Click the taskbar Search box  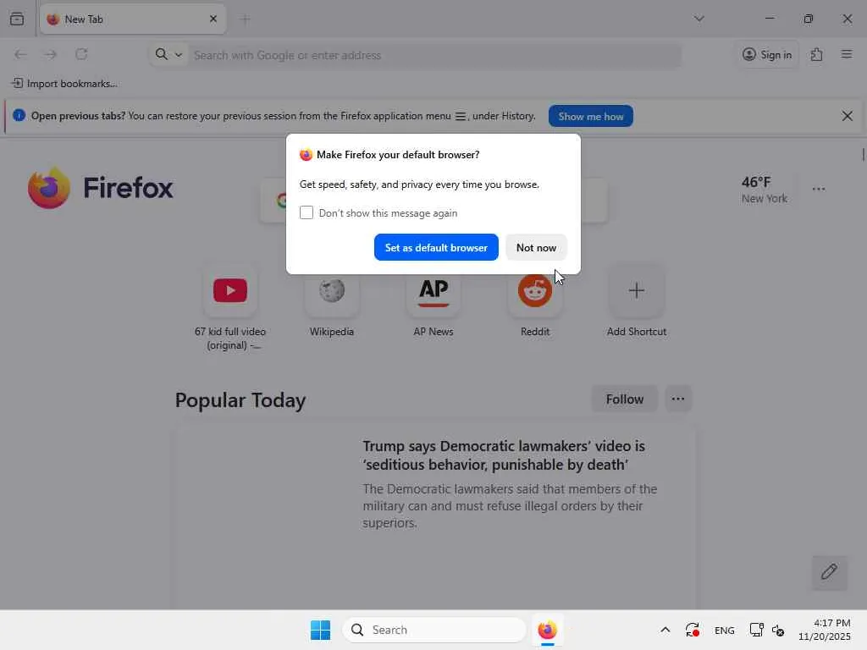tap(434, 630)
